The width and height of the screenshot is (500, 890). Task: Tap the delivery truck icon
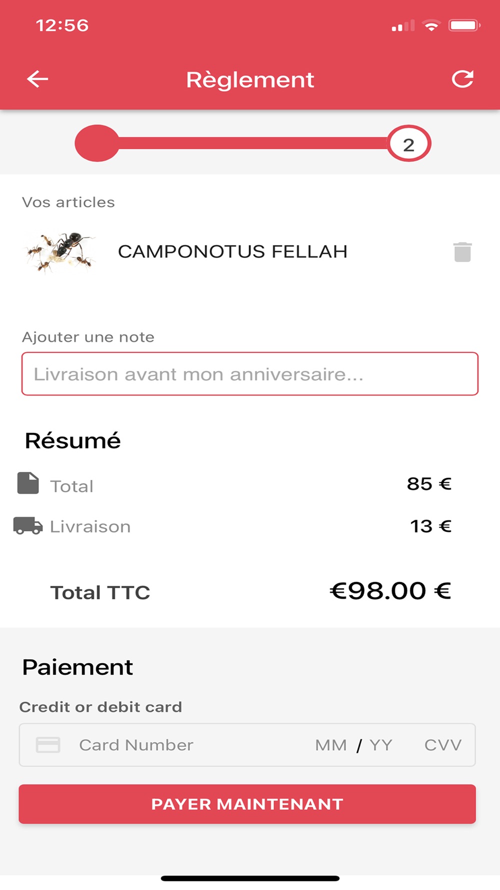coord(27,526)
